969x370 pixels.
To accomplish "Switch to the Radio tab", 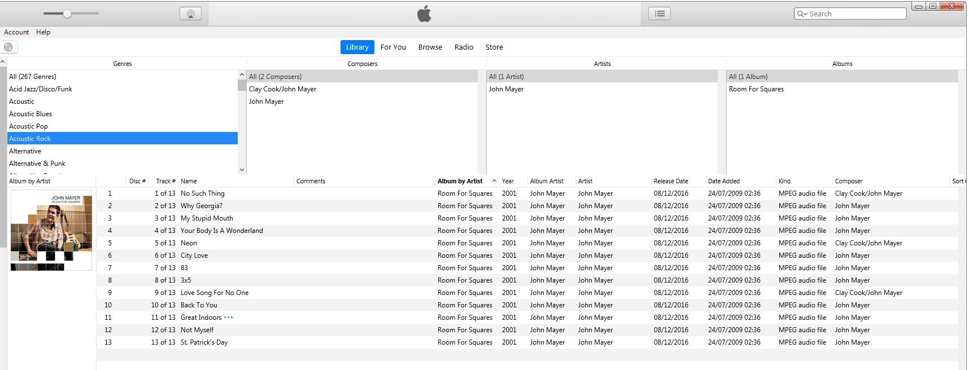I will pyautogui.click(x=464, y=47).
